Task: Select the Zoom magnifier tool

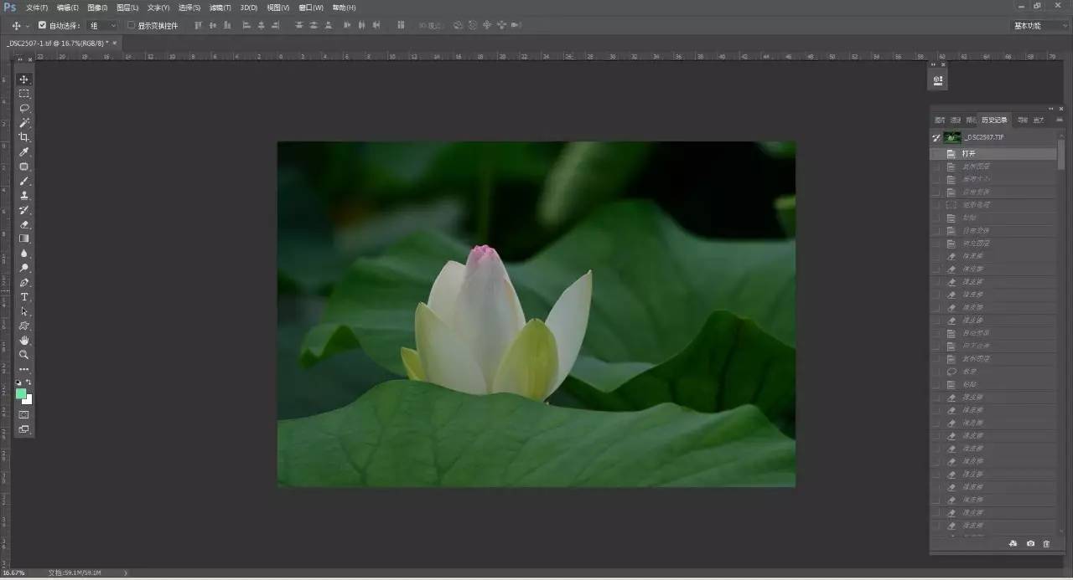Action: click(24, 355)
